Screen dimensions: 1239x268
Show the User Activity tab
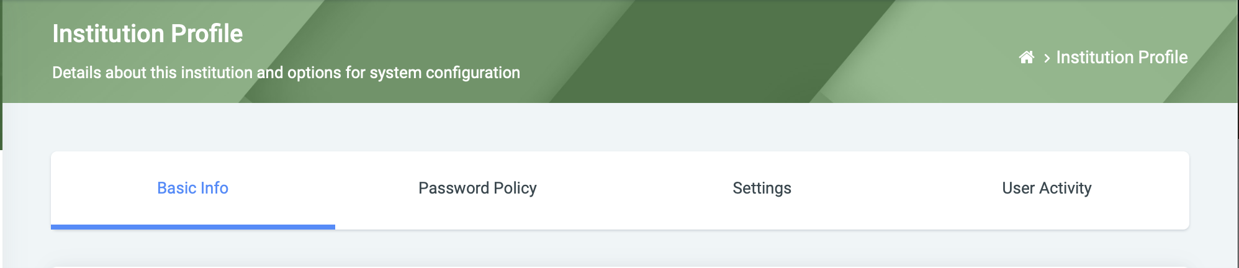point(1047,188)
